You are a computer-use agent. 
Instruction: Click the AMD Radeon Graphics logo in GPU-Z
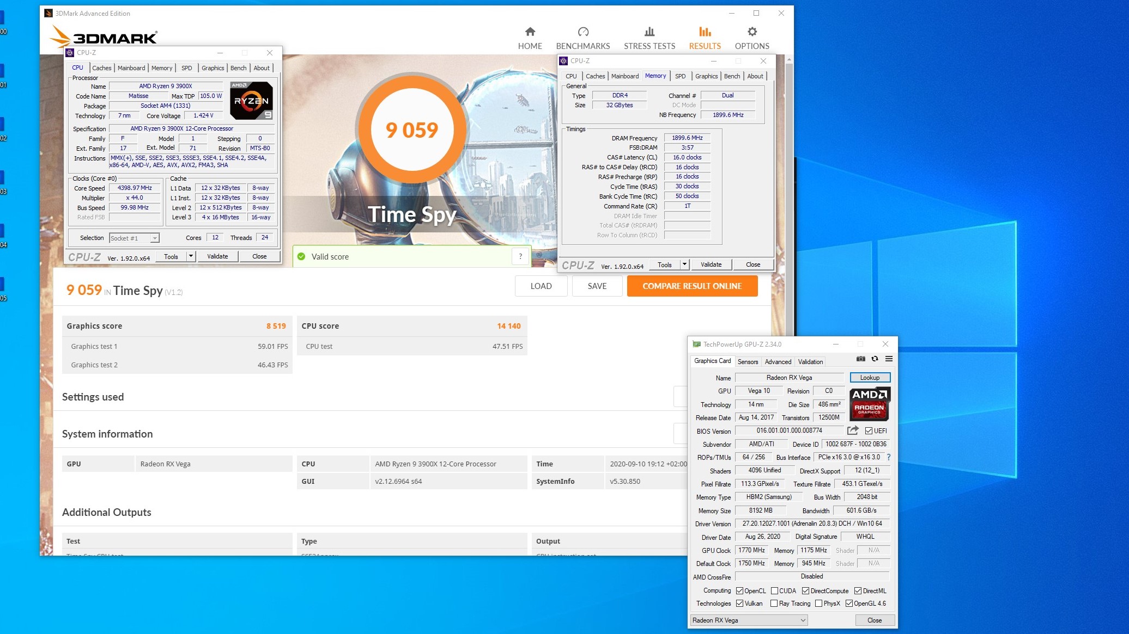click(869, 404)
